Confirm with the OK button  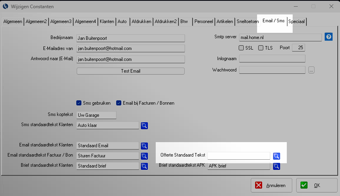coord(317,185)
